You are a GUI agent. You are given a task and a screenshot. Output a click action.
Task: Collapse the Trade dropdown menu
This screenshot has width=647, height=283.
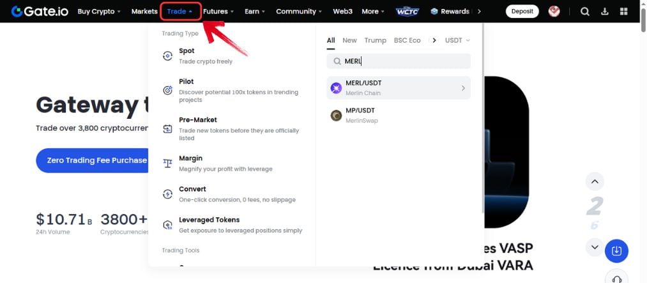180,11
